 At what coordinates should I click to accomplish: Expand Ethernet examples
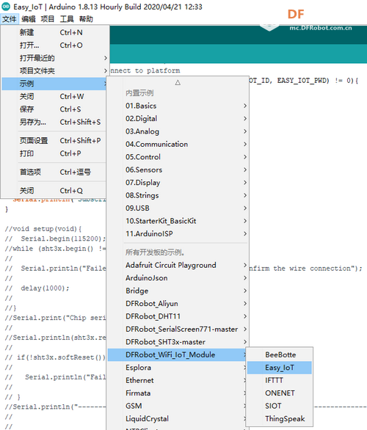(x=178, y=380)
